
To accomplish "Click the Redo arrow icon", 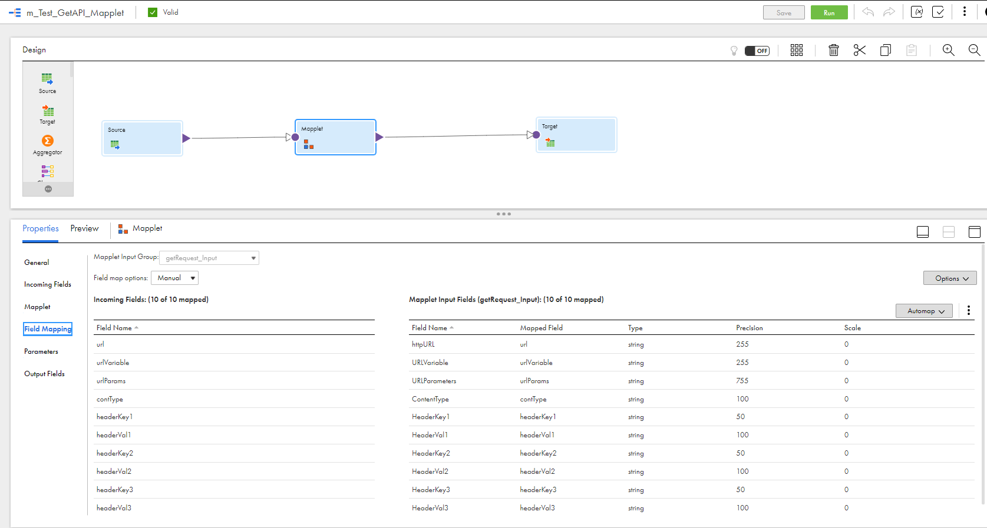I will click(x=889, y=12).
